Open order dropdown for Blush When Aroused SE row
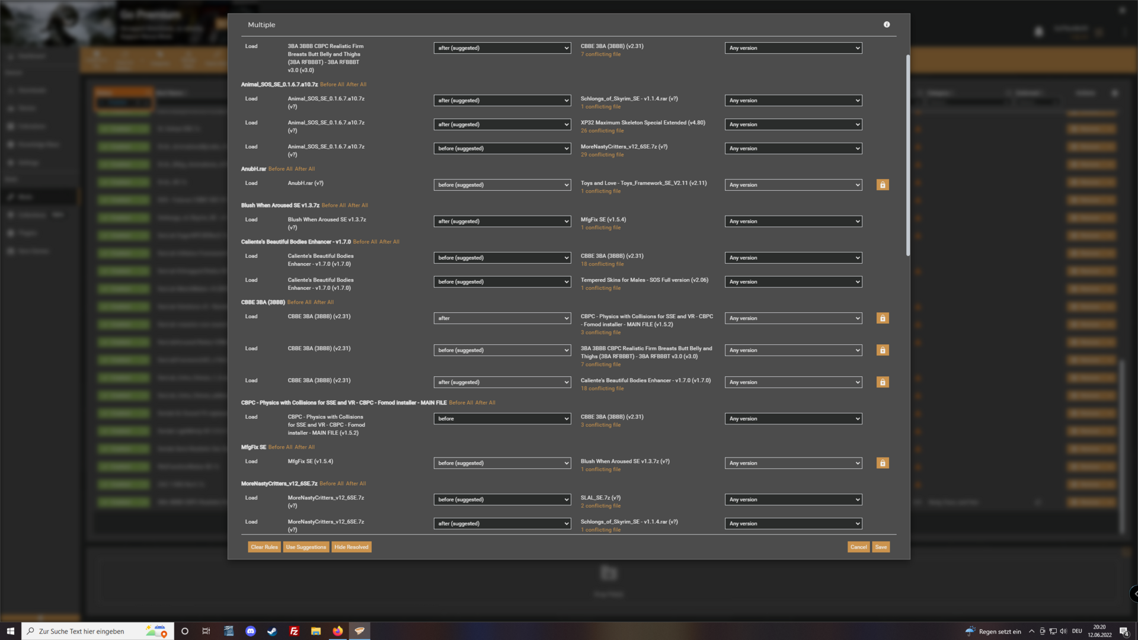Image resolution: width=1138 pixels, height=640 pixels. click(x=503, y=221)
